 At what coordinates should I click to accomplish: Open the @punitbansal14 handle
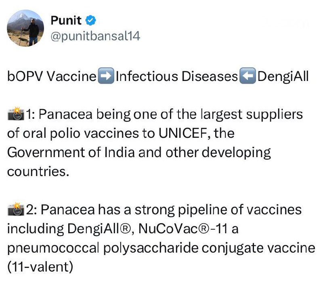pyautogui.click(x=95, y=36)
